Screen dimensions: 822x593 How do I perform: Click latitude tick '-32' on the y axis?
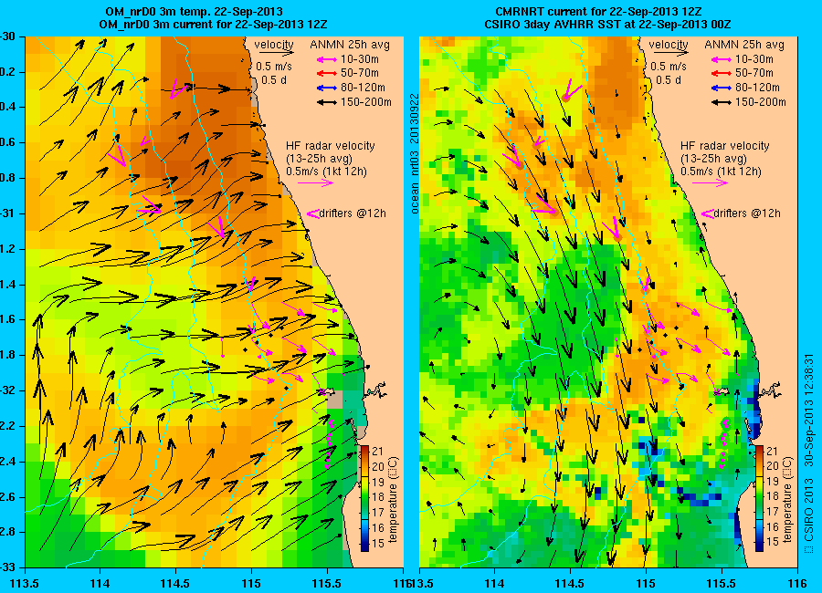tap(6, 390)
